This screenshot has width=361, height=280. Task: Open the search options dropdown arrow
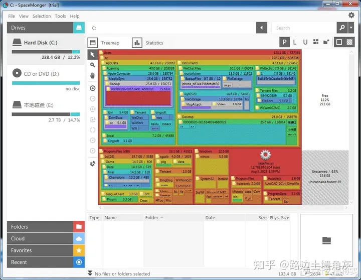[351, 28]
